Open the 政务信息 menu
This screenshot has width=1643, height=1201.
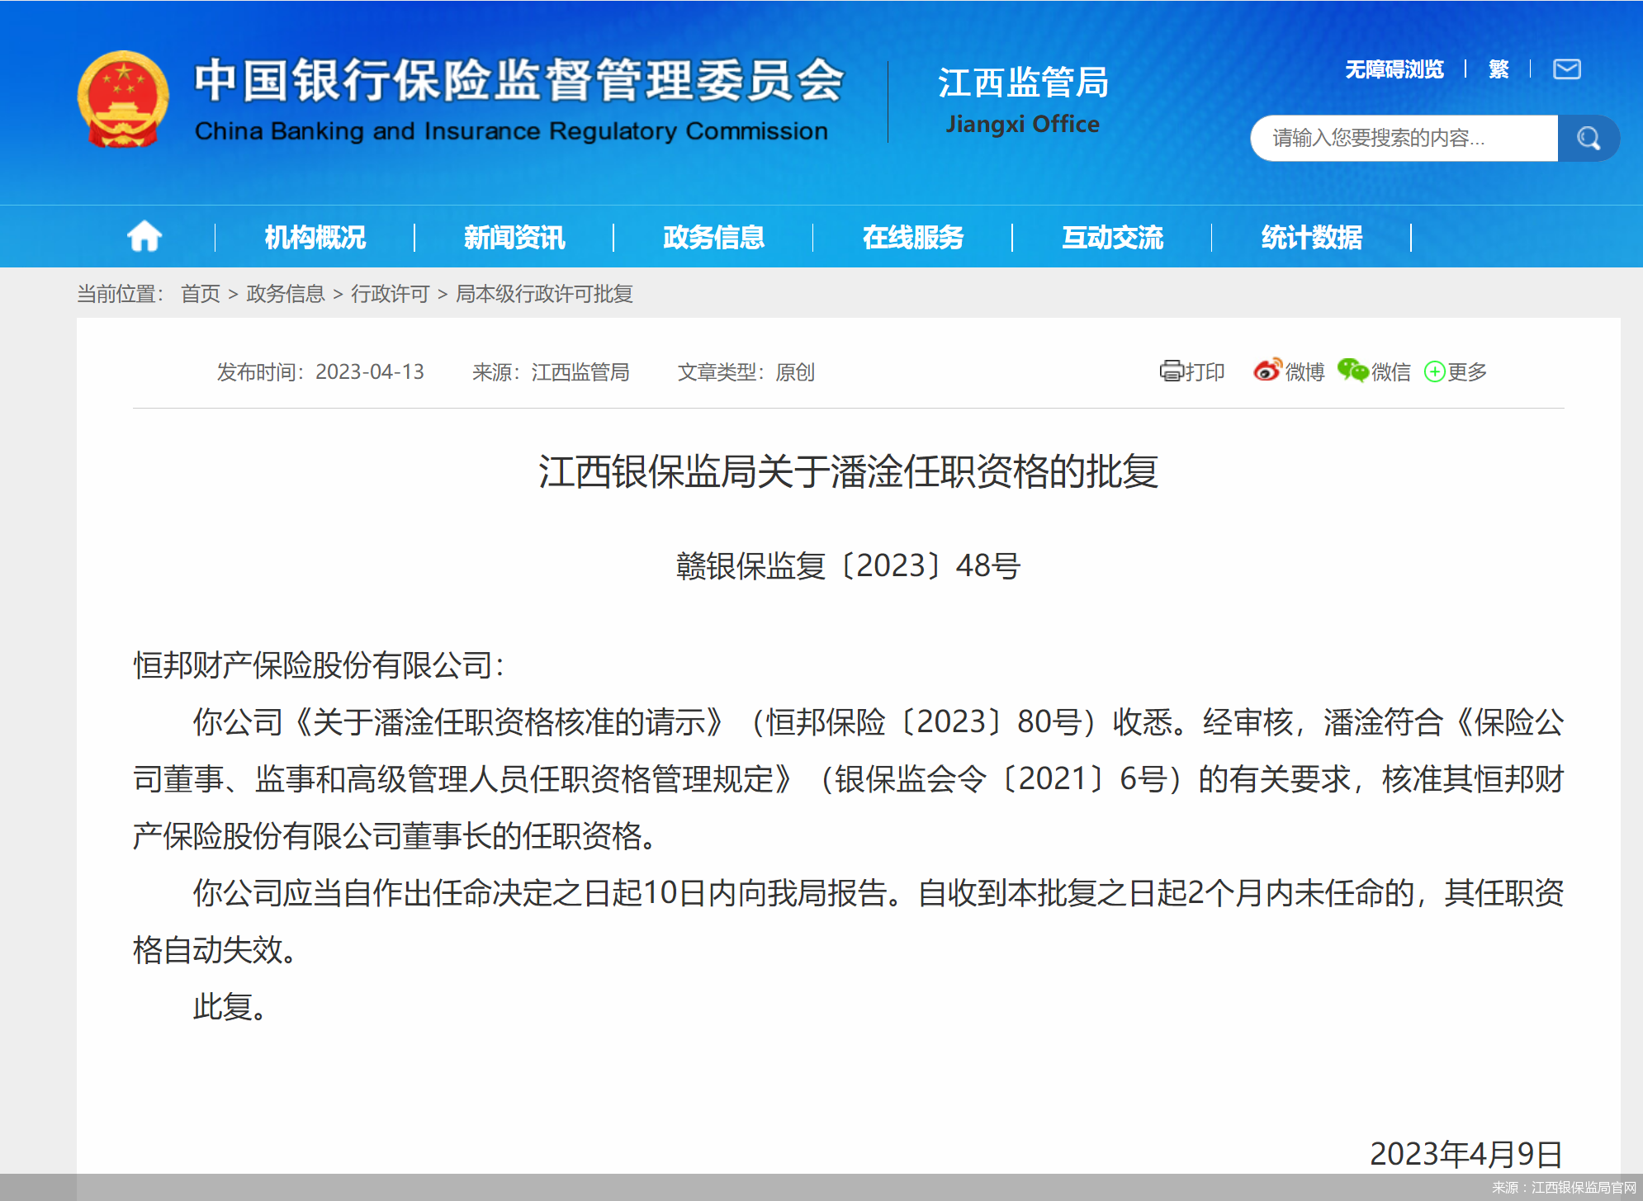pos(713,236)
